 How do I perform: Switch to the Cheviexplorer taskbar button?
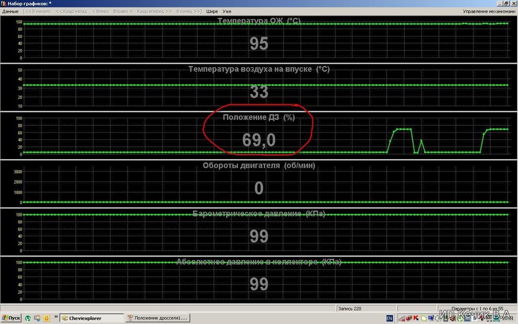[92, 318]
